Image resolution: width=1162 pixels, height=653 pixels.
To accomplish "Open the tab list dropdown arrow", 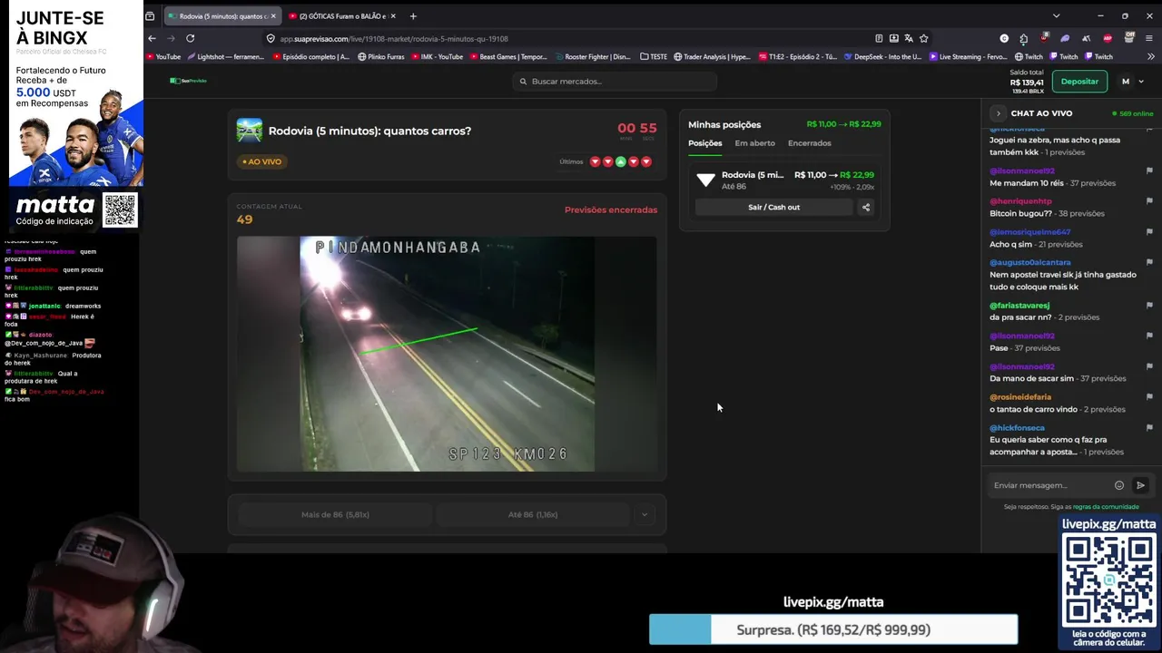I will pos(1056,15).
